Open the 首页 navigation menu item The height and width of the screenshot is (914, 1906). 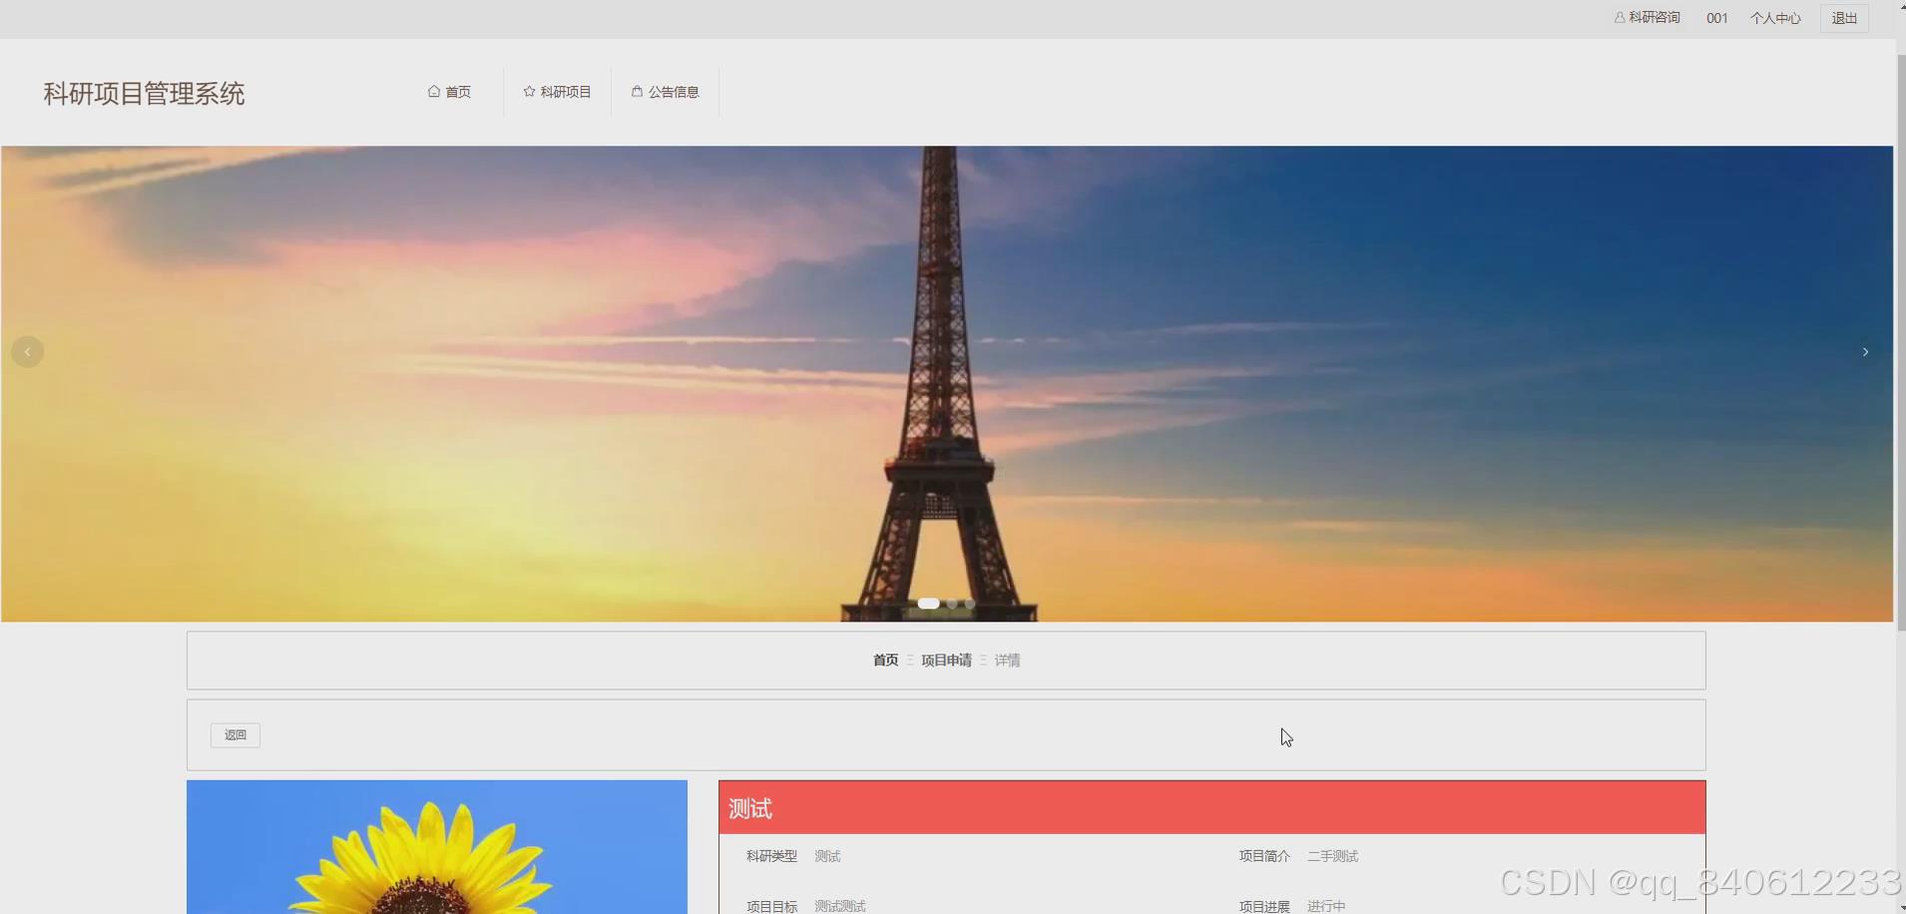click(x=449, y=92)
